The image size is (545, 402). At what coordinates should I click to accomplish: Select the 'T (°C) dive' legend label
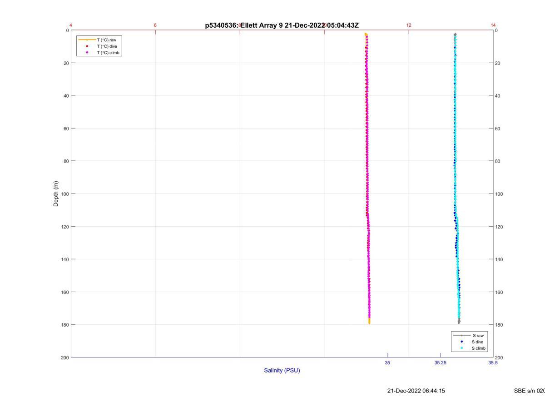(x=107, y=46)
